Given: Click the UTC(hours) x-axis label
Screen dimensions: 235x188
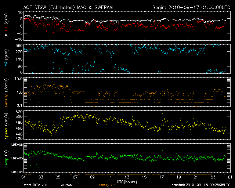Looking at the screenshot, I should click(126, 181).
